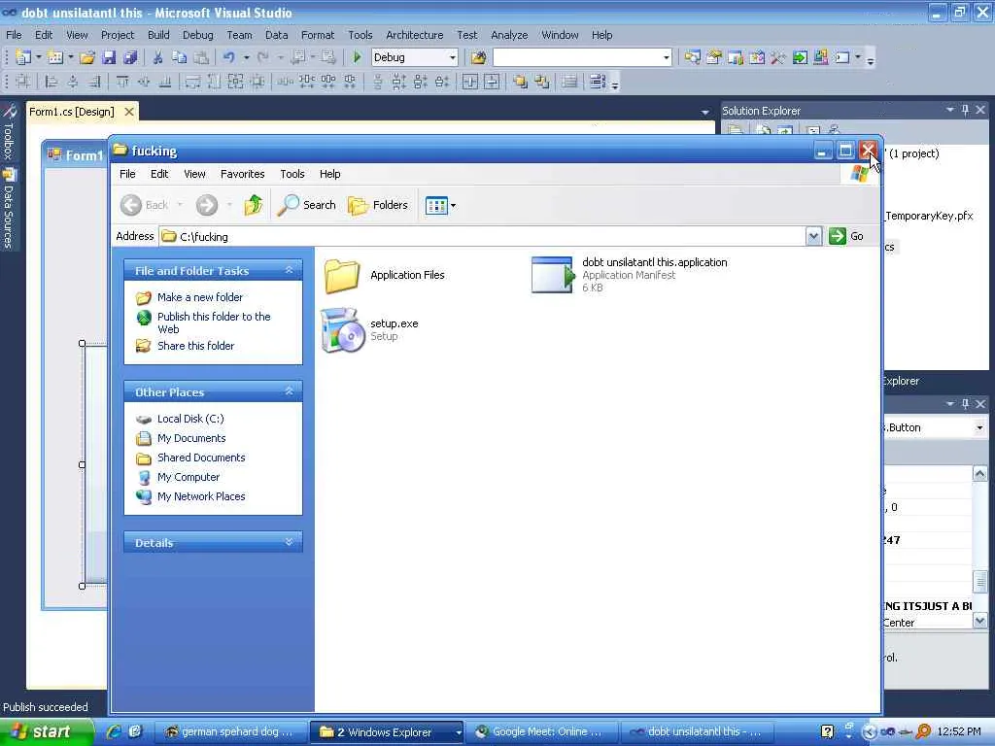Open My Documents in Other Places
Screen dimensions: 995x746
coord(191,438)
